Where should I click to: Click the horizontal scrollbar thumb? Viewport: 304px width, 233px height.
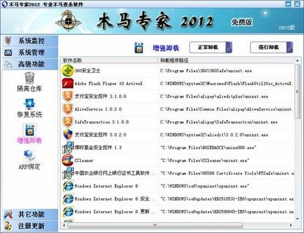[x=155, y=225]
